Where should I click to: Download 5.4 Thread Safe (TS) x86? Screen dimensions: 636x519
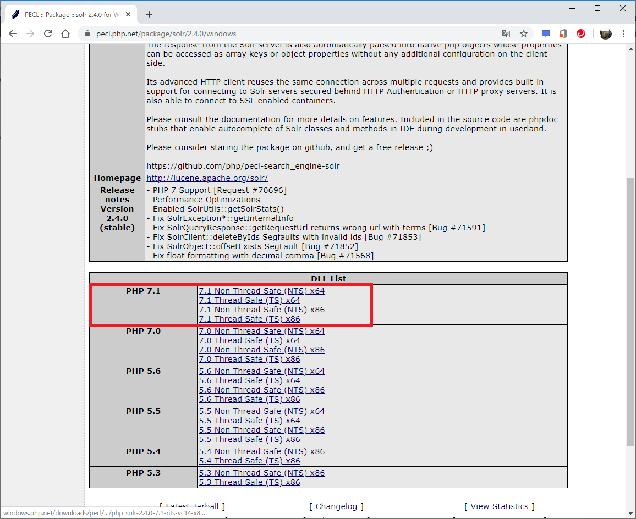[249, 461]
